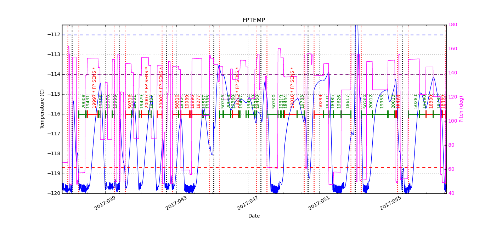Viewport: 496px width, 248px height.
Task: Click the Date axis label
Action: coord(254,215)
